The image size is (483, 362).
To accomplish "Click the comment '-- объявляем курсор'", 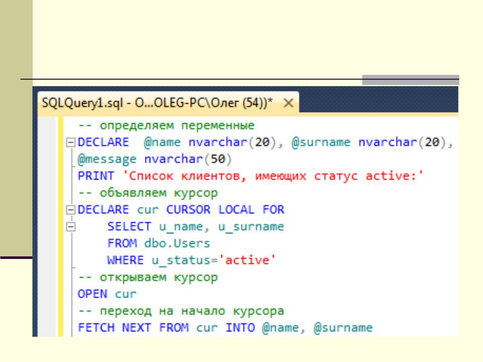I will (x=148, y=193).
